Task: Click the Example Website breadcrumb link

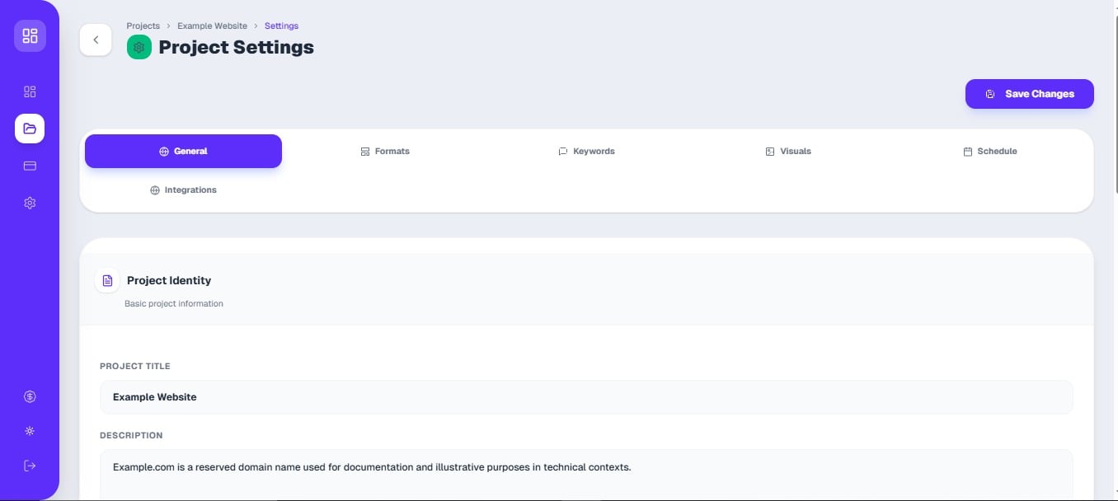Action: pyautogui.click(x=212, y=26)
